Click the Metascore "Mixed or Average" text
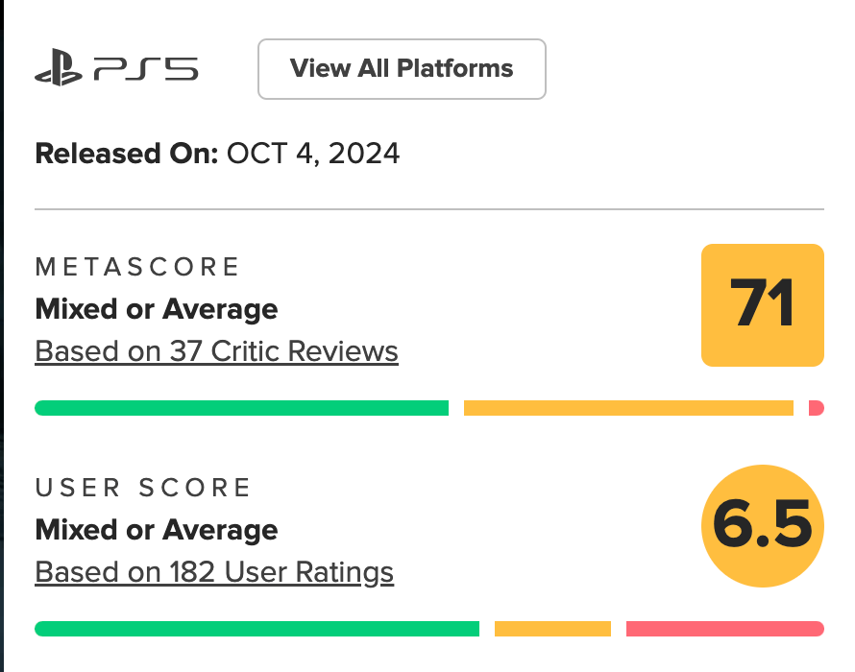The width and height of the screenshot is (855, 672). [157, 309]
